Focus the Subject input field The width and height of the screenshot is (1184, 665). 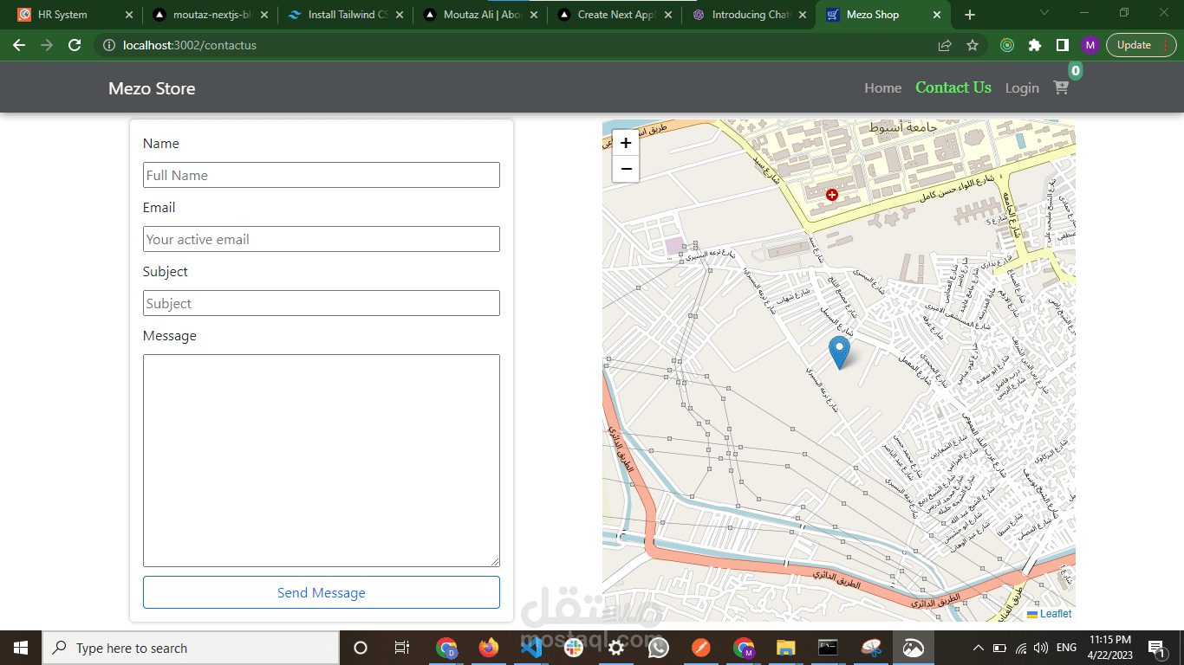(x=322, y=303)
